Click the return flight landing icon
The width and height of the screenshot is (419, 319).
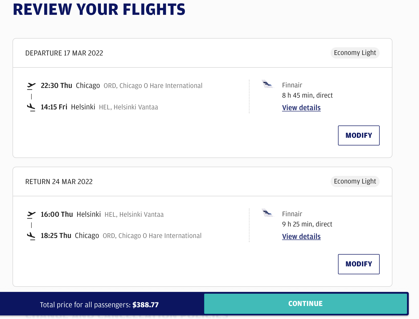31,236
